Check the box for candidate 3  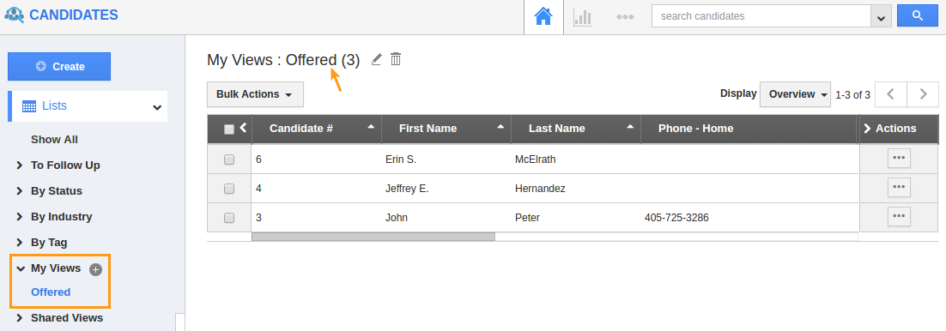tap(229, 218)
